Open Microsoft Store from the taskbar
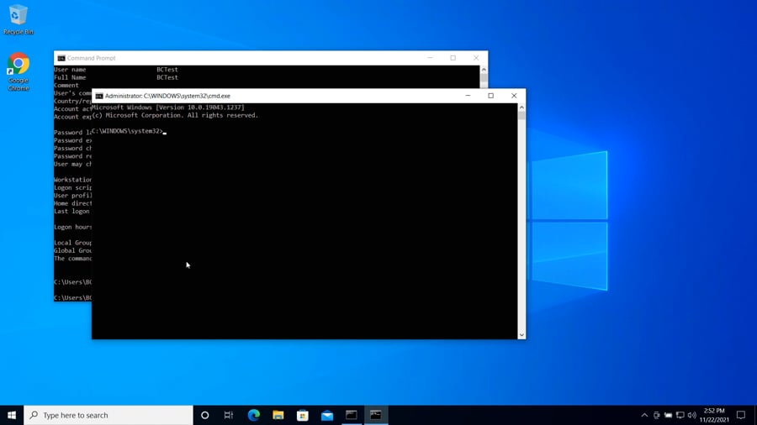The width and height of the screenshot is (757, 425). pos(303,415)
